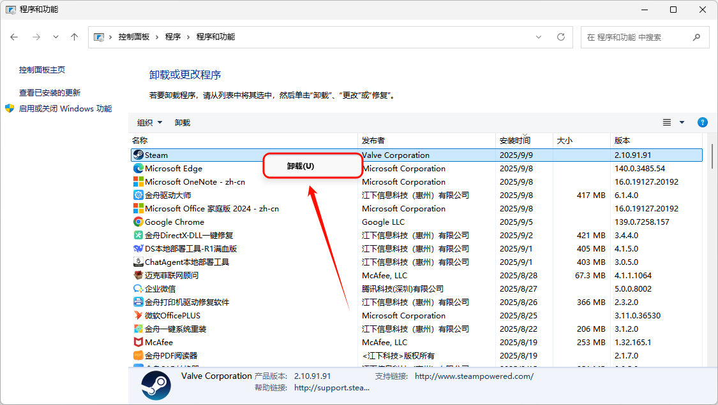Click the DS本地部署工具 whale icon
Screen dimensions: 718x405
[138, 248]
